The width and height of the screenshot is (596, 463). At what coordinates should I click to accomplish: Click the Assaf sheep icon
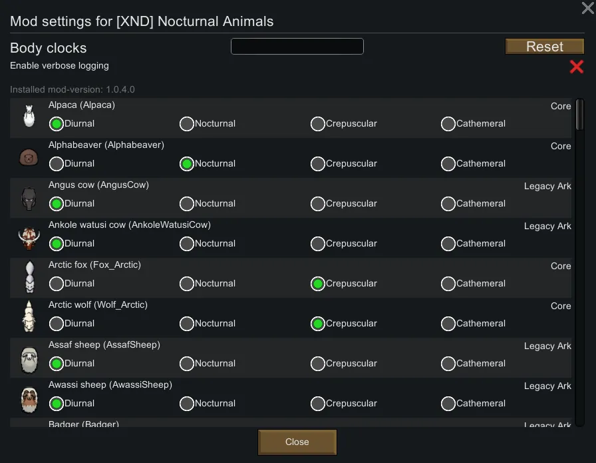pyautogui.click(x=29, y=358)
